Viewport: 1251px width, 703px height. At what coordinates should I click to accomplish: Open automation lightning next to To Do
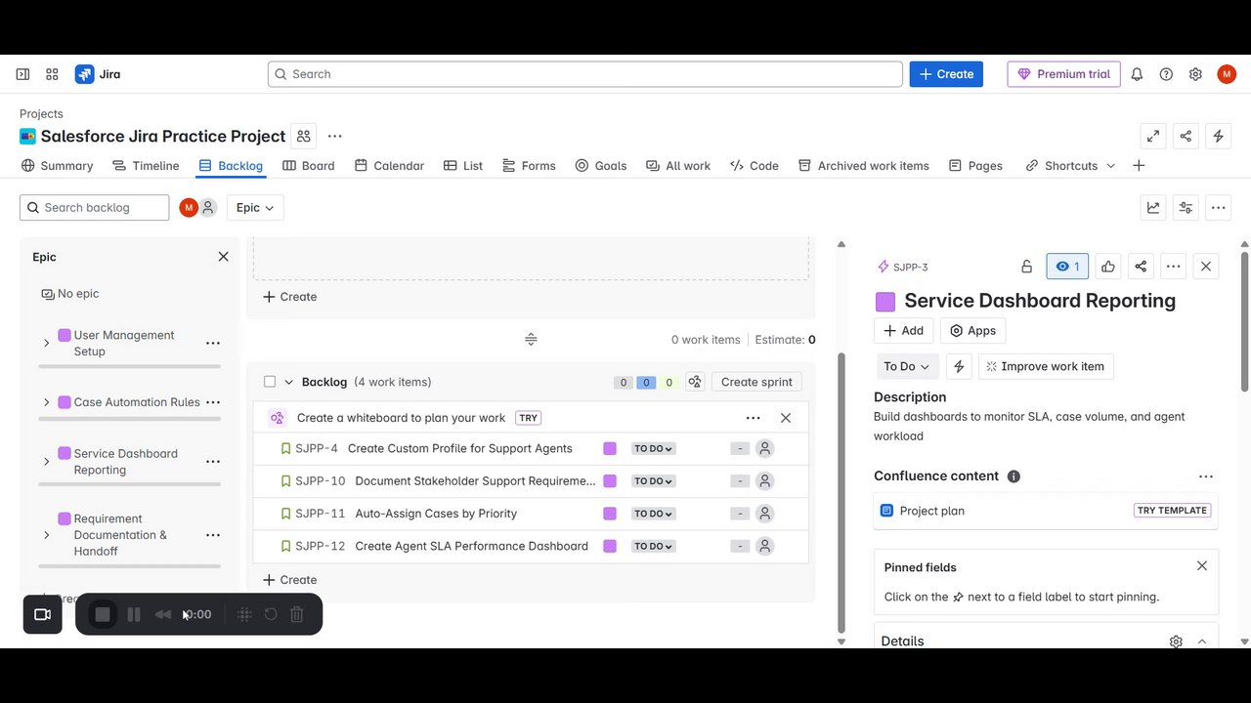click(959, 366)
